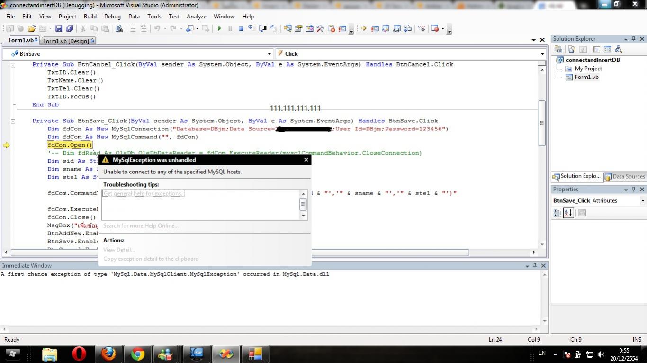Open Opera browser from the taskbar
647x363 pixels.
79,354
